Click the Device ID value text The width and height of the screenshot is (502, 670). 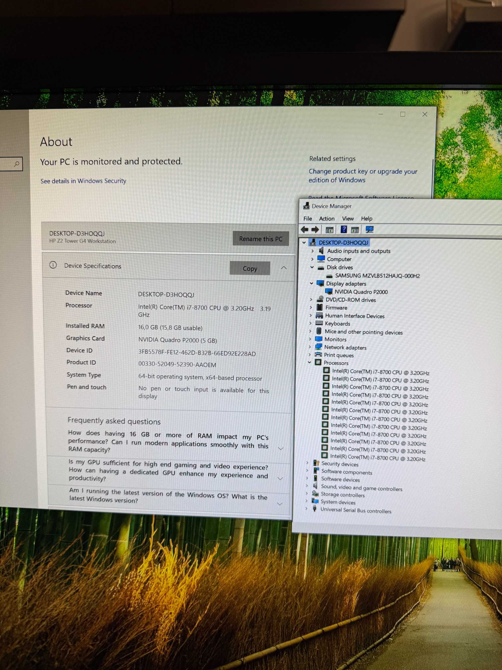coord(197,353)
